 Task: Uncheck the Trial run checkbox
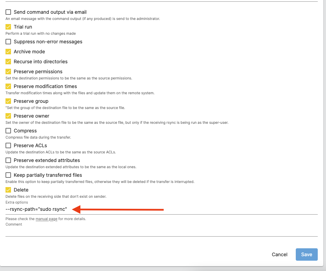coord(8,27)
